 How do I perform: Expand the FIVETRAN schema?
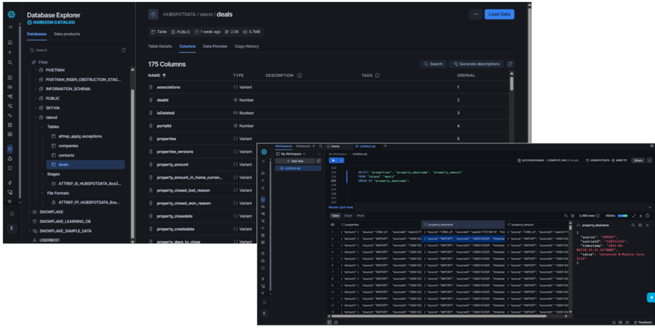click(36, 70)
